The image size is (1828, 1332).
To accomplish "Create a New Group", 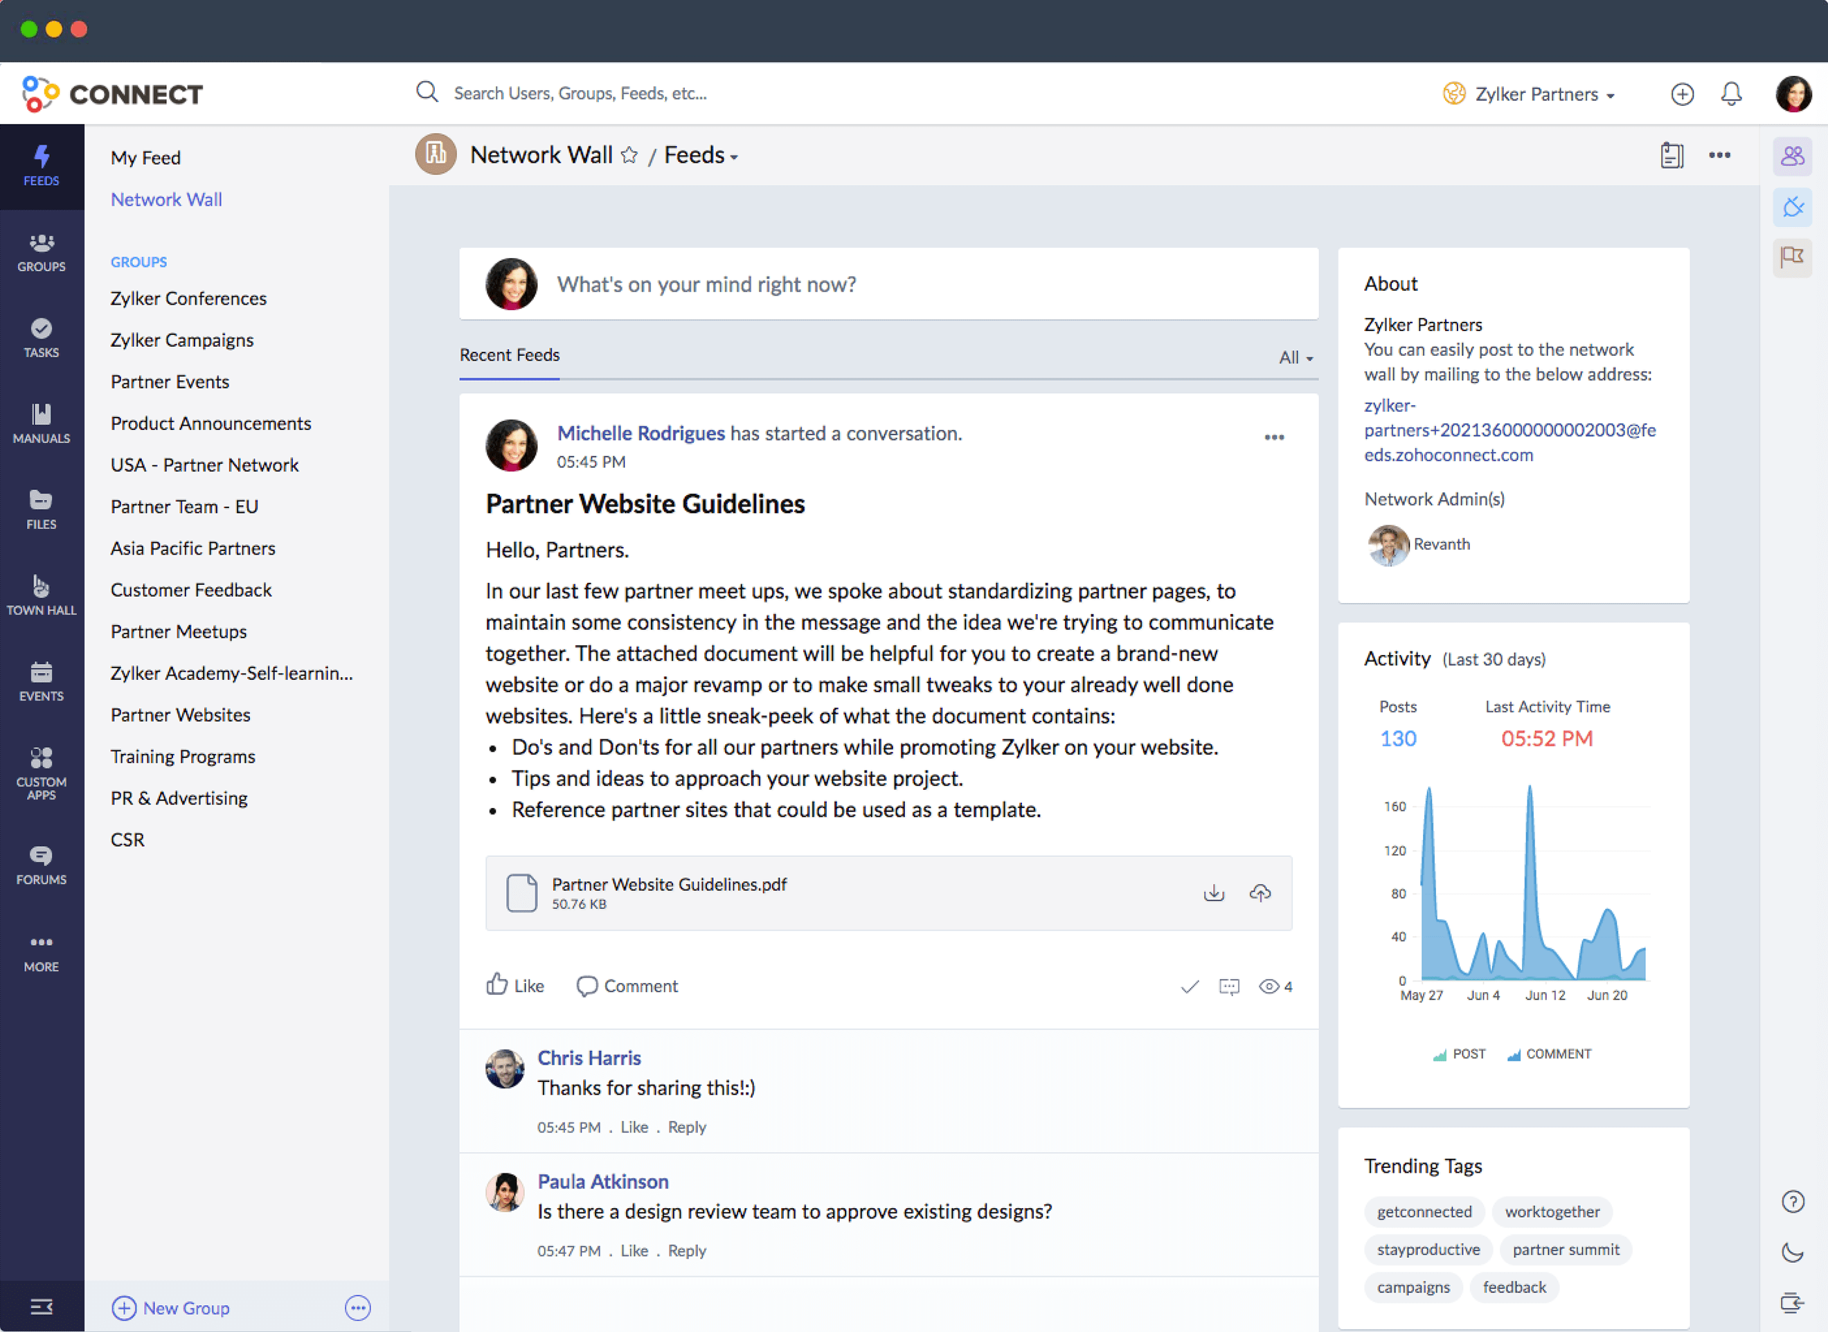I will [x=170, y=1307].
